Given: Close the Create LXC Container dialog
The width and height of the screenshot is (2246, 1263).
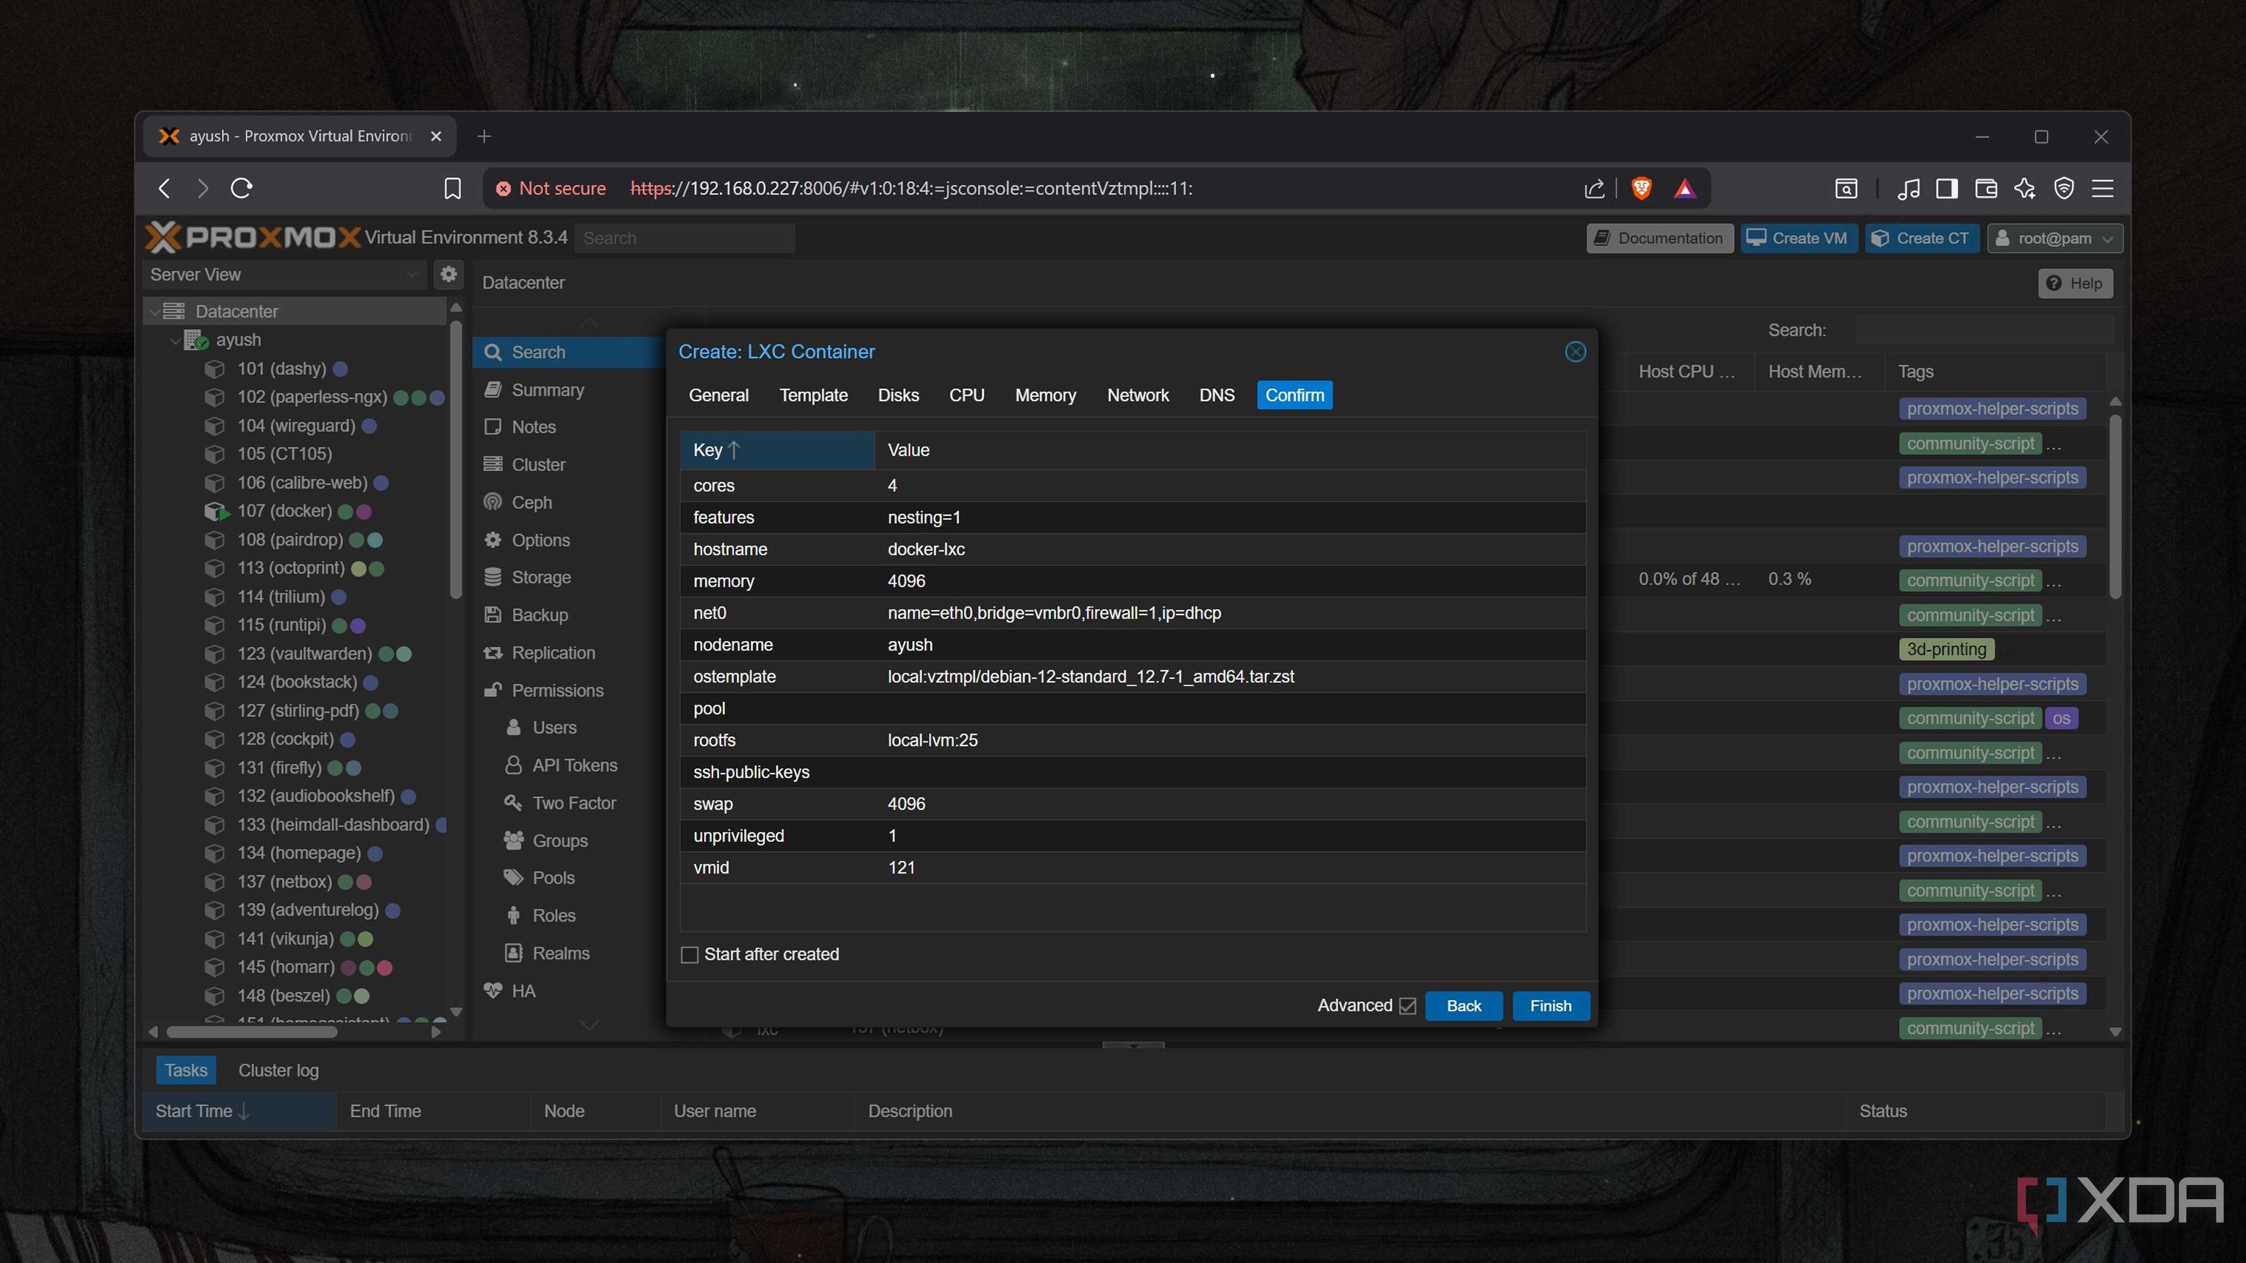Looking at the screenshot, I should [1575, 351].
